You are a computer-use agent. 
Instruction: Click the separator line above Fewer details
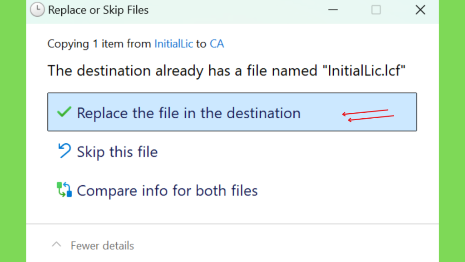(232, 224)
